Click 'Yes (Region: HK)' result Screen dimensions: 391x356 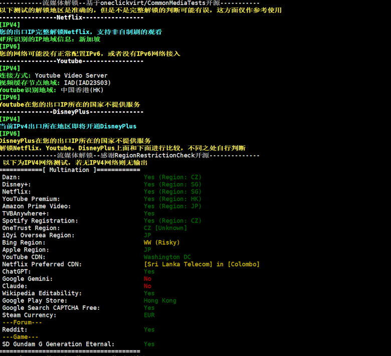pos(172,199)
